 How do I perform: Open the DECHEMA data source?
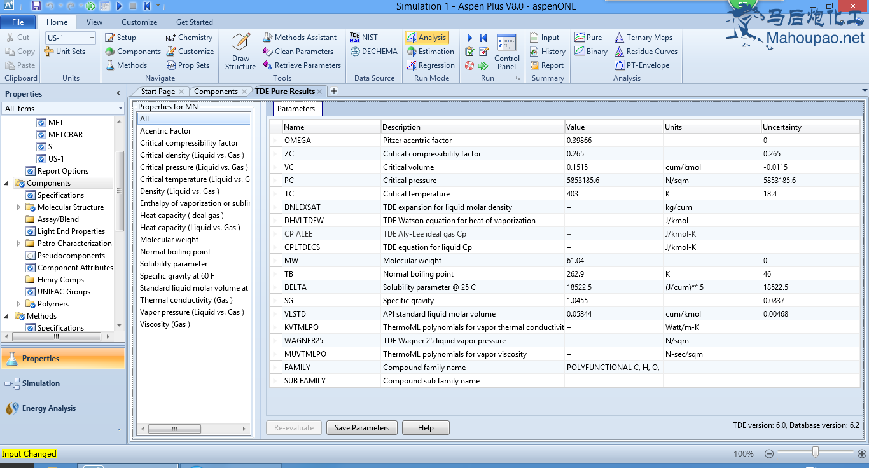point(373,52)
